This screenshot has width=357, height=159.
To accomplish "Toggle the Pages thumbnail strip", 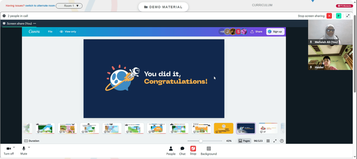I will [244, 141].
